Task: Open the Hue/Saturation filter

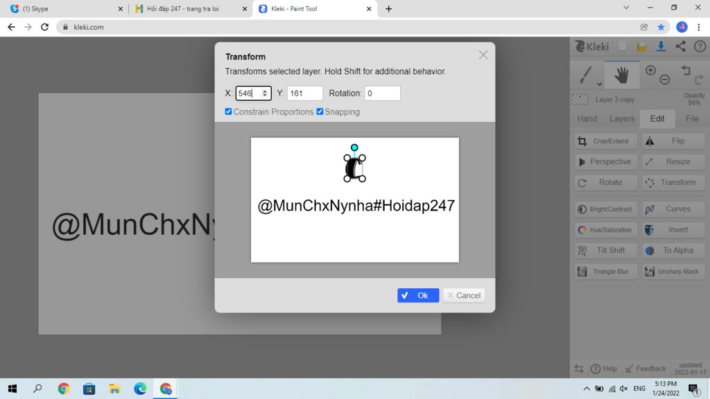Action: (605, 230)
